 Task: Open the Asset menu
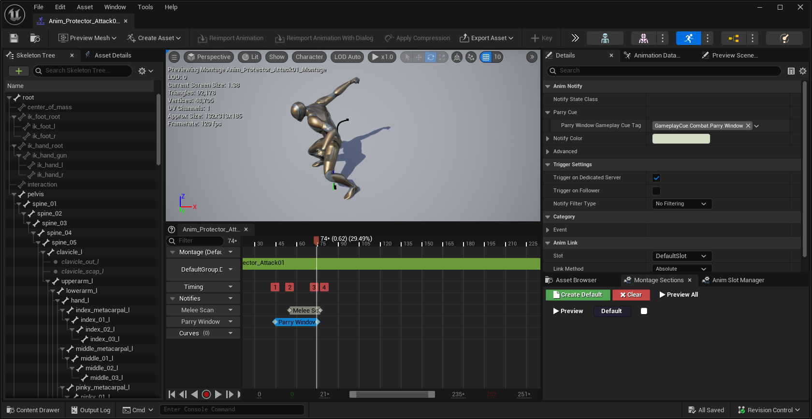[x=85, y=7]
